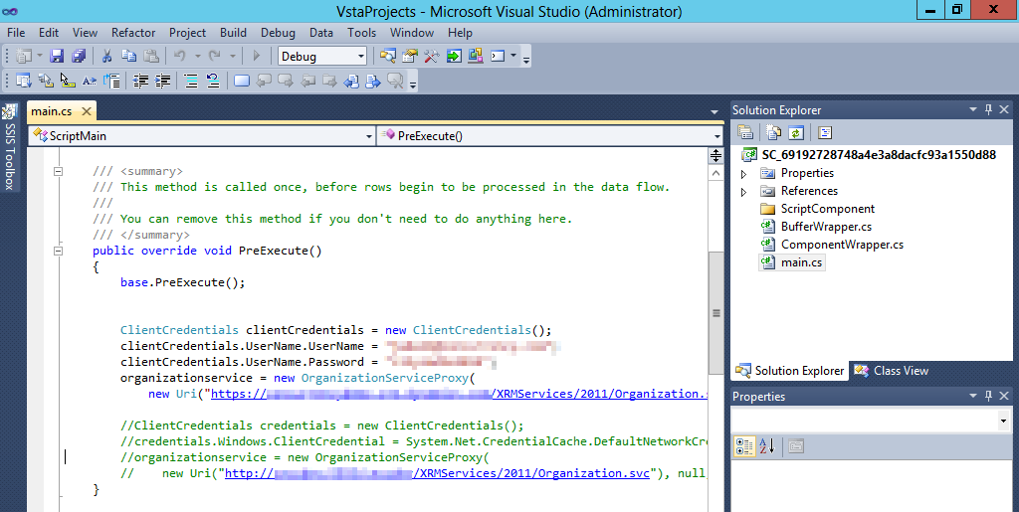Click Refresh in Solution Explorer toolbar

[795, 133]
